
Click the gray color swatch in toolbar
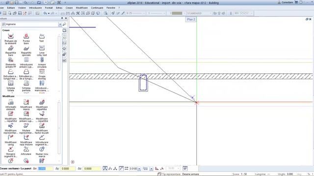pos(177,13)
